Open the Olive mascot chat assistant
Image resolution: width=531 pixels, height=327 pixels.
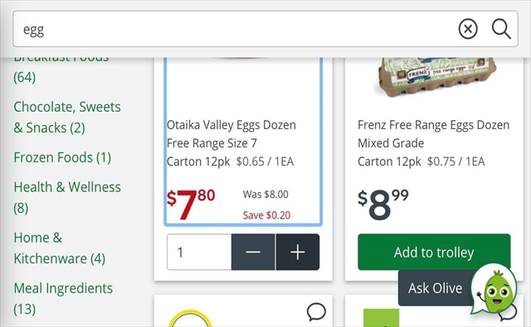(495, 289)
